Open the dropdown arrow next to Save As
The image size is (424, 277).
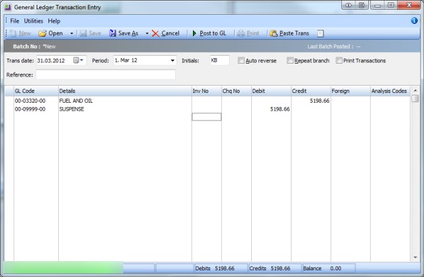pyautogui.click(x=147, y=34)
